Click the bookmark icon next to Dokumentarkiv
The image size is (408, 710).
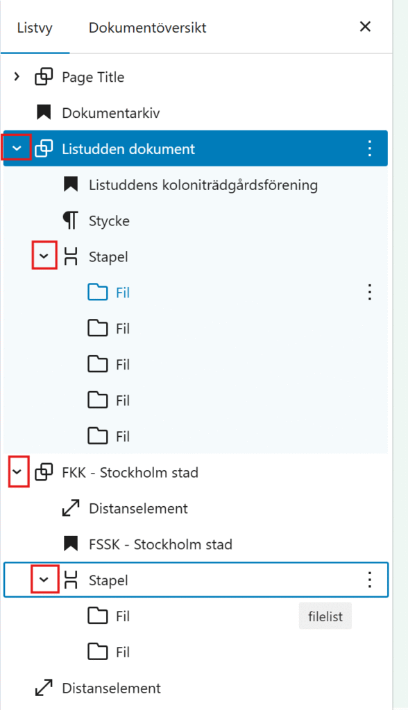44,113
